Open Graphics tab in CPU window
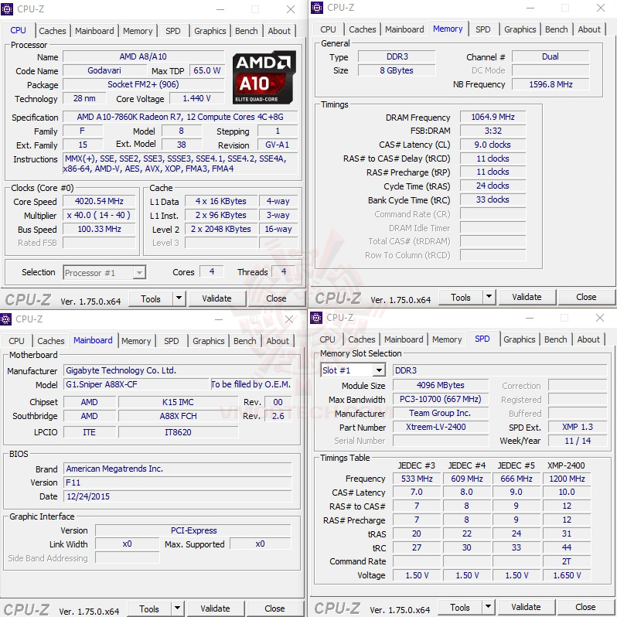 click(210, 31)
